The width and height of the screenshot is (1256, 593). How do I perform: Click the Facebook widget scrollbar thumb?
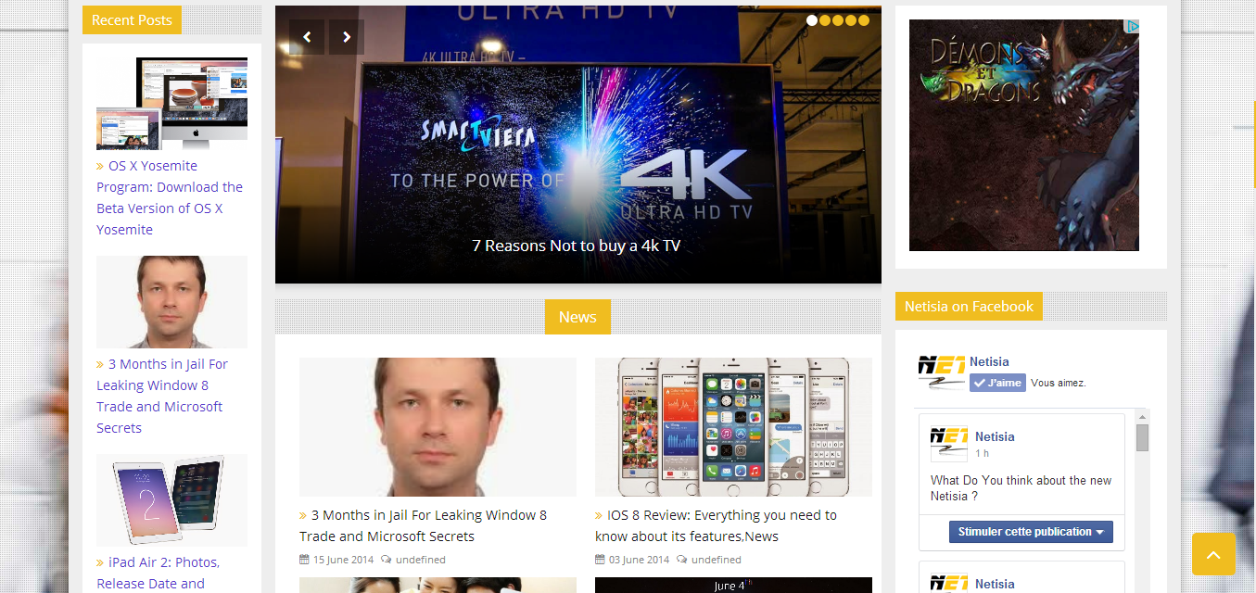[x=1142, y=437]
